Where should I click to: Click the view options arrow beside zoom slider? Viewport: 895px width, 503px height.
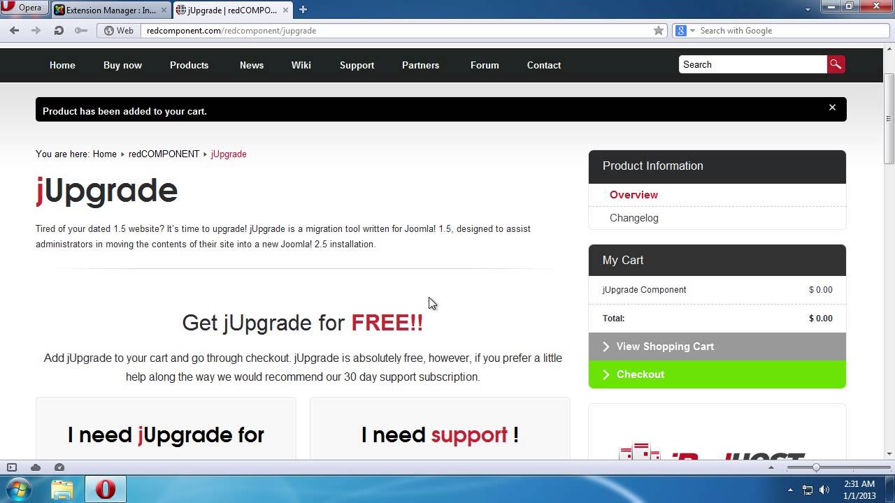(771, 467)
